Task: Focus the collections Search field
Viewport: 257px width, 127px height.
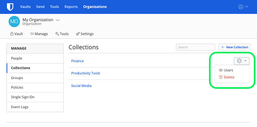Action: [196, 47]
